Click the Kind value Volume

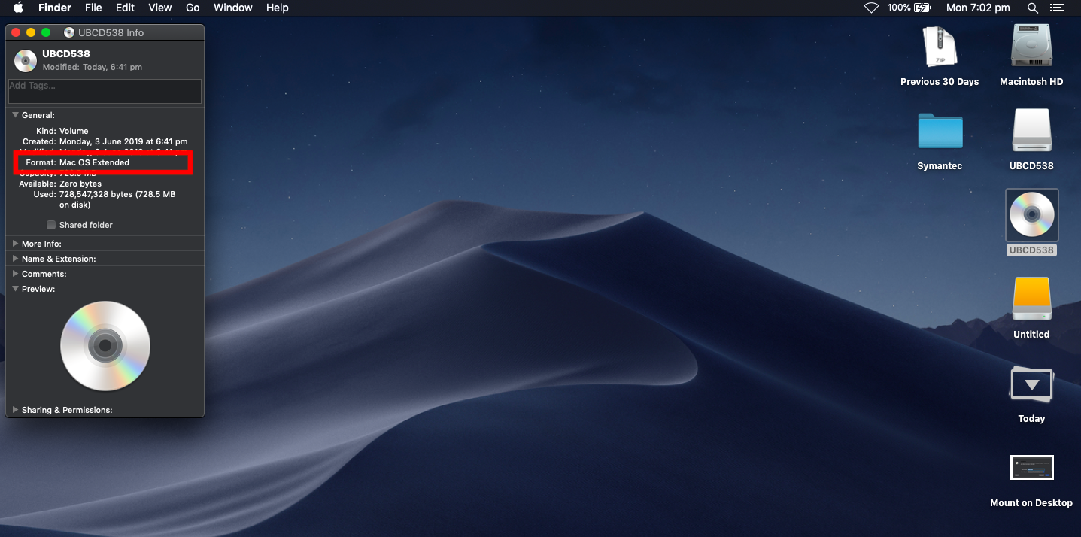coord(74,131)
